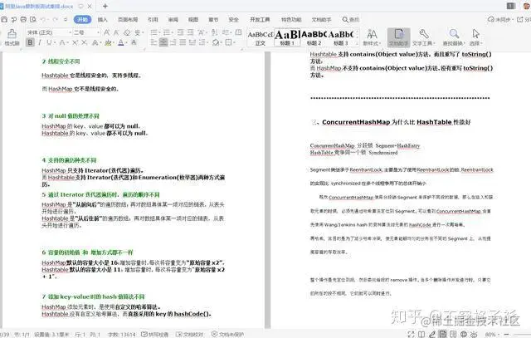Apply the Normal (正文) style

[x=260, y=37]
